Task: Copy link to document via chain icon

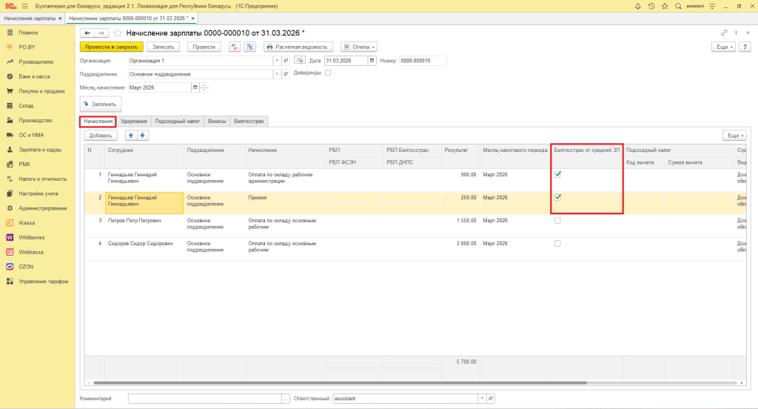Action: pyautogui.click(x=724, y=33)
